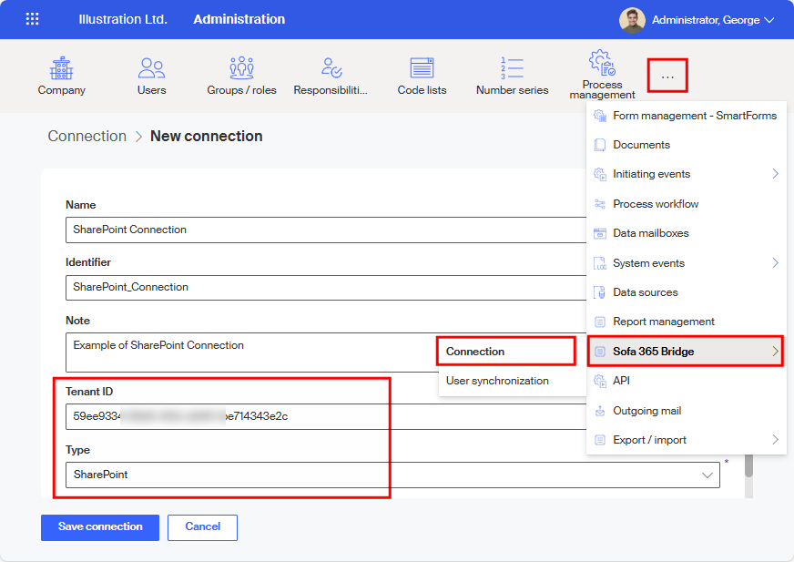Select the Users toolbar icon
794x562 pixels.
pos(151,68)
